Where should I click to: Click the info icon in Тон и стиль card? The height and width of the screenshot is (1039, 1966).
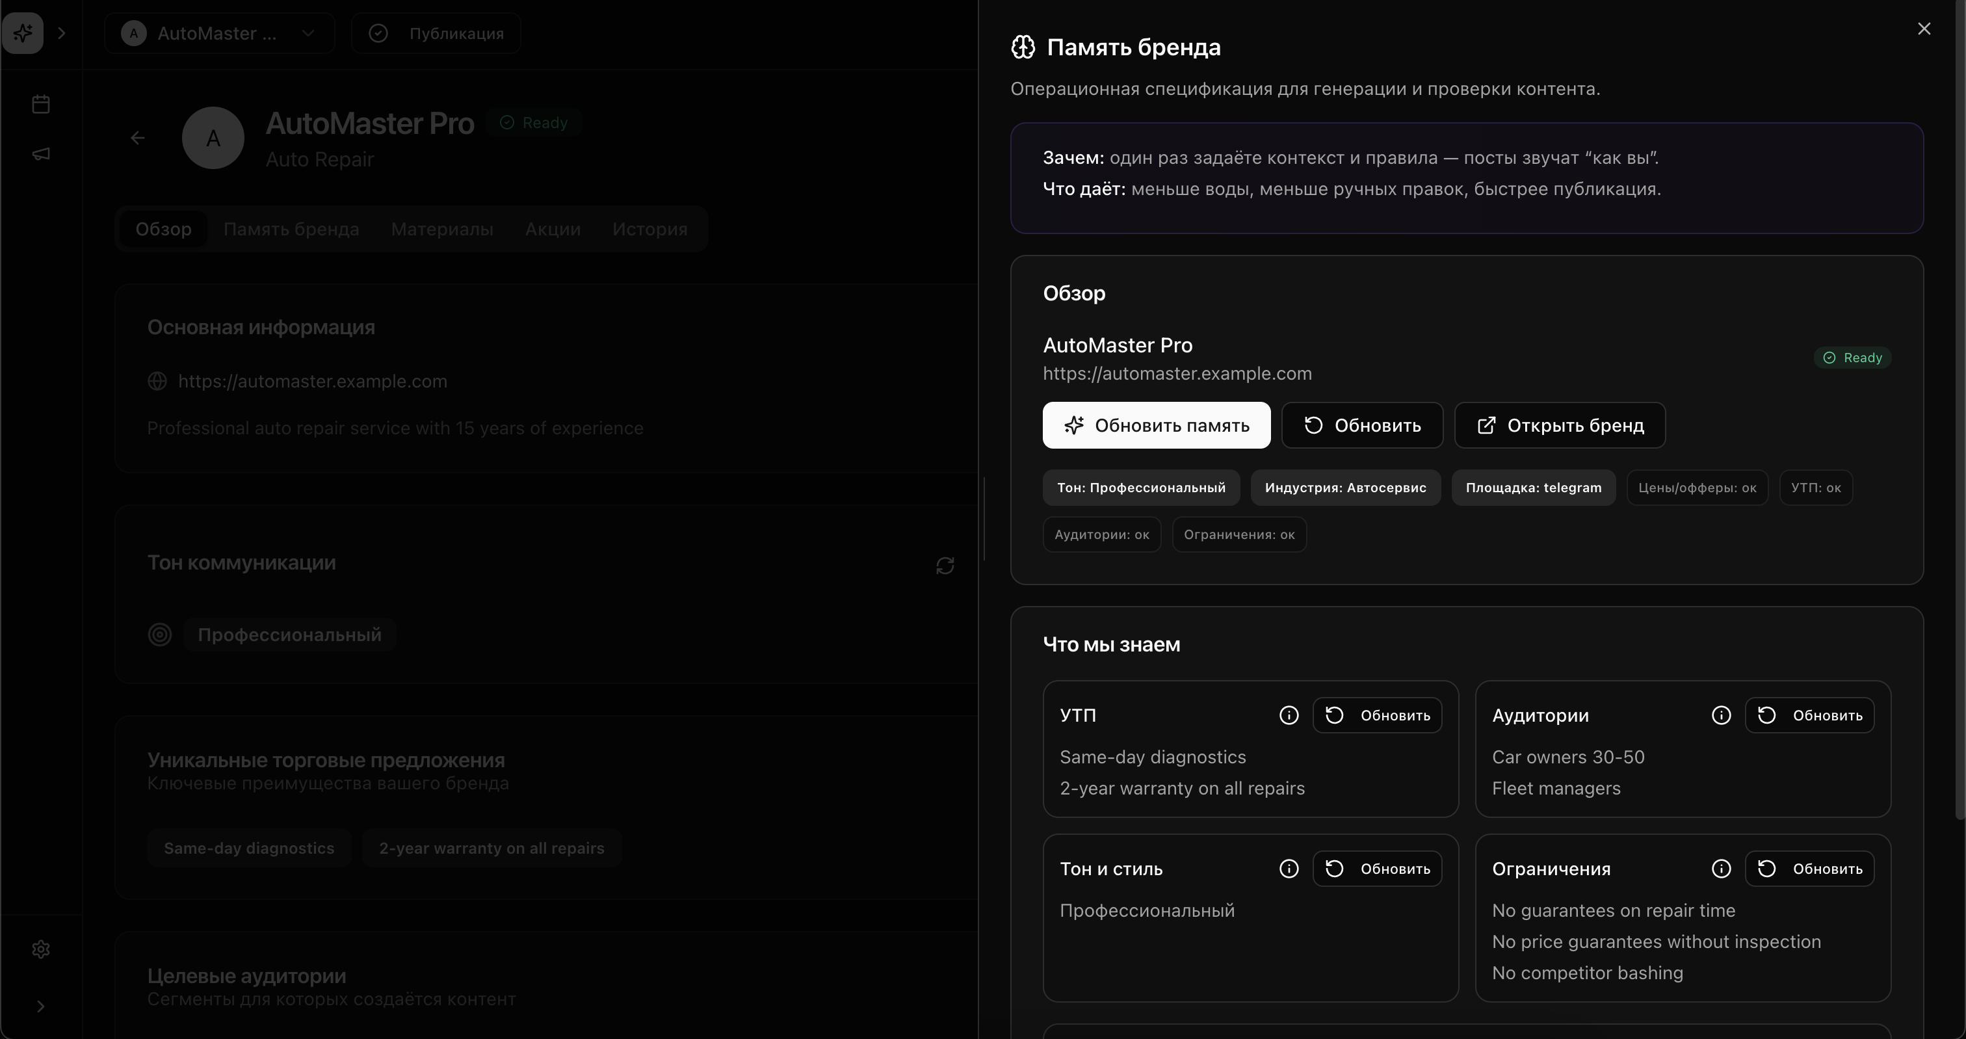point(1289,869)
